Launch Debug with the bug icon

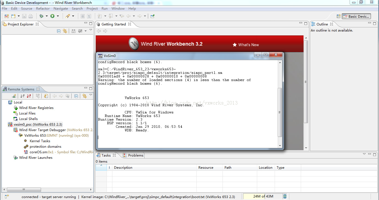pyautogui.click(x=41, y=16)
